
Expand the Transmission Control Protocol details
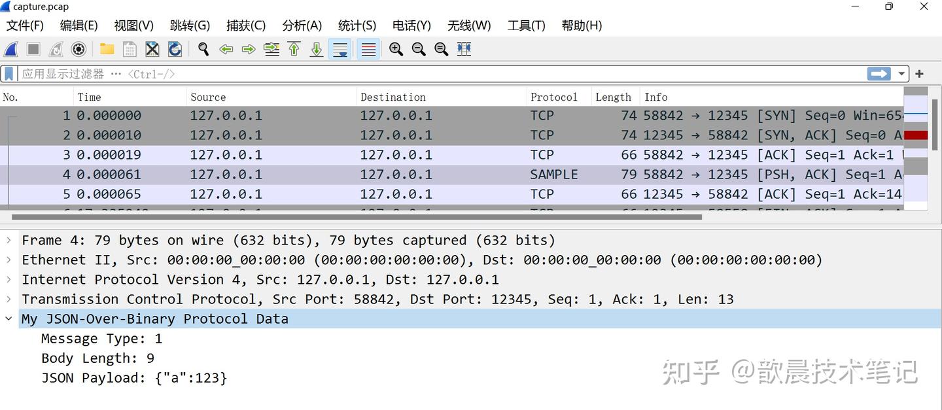coord(9,299)
